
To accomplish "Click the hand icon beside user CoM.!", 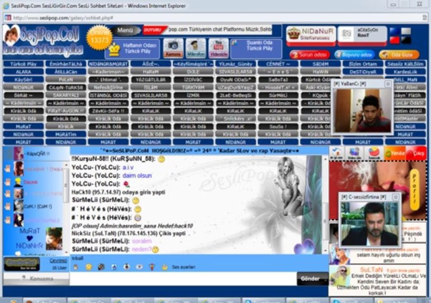I will click(8, 206).
